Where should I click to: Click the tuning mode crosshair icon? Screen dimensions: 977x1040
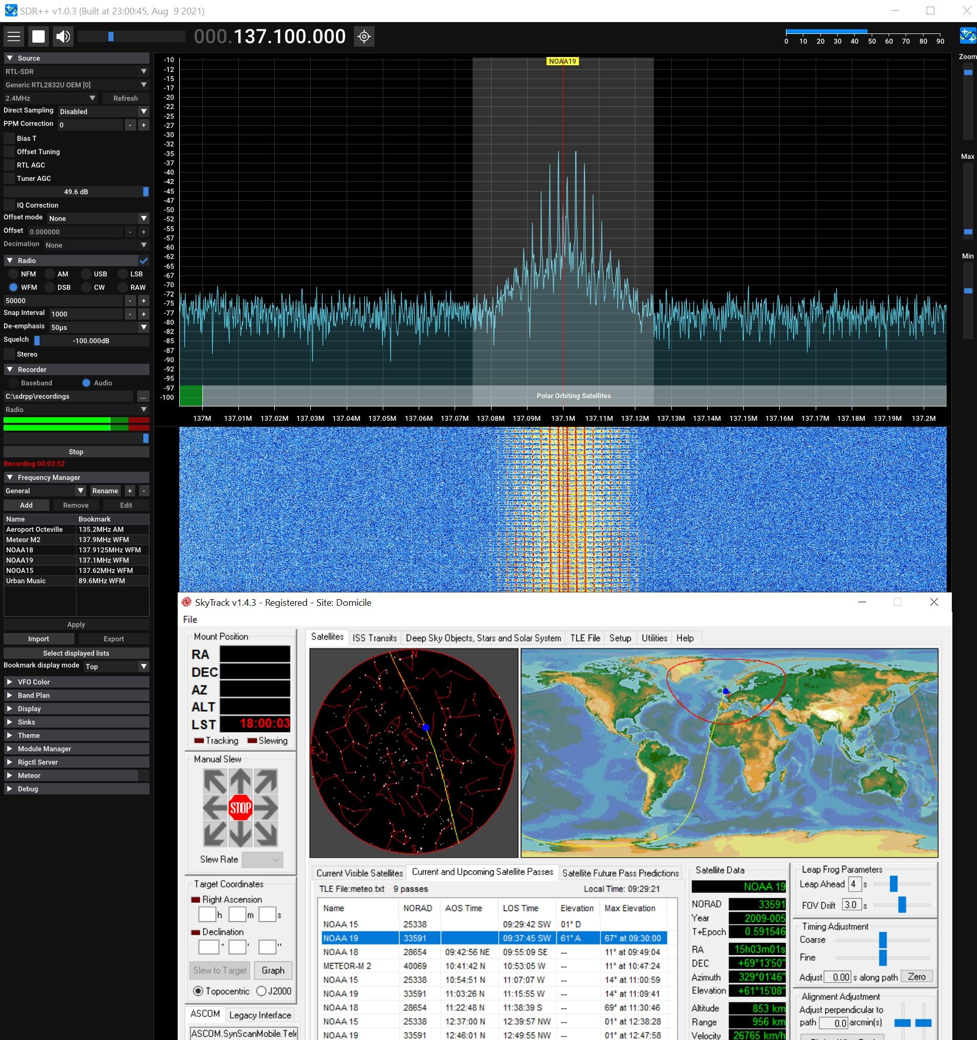(364, 36)
